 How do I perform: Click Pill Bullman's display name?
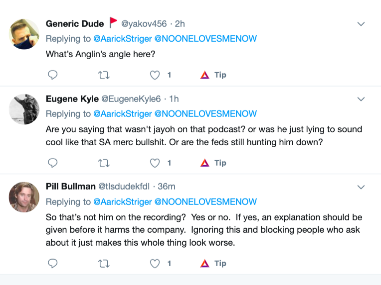70,187
